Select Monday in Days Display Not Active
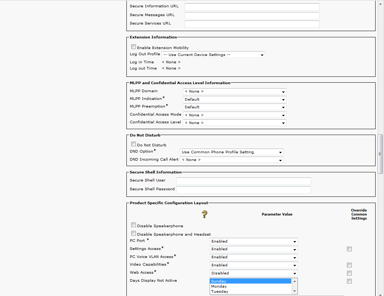The width and height of the screenshot is (384, 296). click(219, 286)
